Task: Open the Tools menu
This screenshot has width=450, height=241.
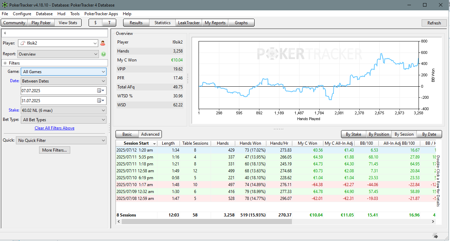Action: click(75, 14)
